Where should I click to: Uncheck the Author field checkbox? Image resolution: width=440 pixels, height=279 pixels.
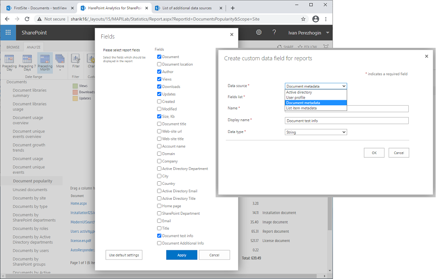click(159, 72)
